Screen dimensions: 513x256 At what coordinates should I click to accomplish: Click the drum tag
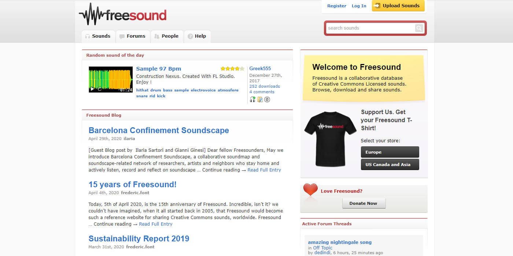point(156,90)
